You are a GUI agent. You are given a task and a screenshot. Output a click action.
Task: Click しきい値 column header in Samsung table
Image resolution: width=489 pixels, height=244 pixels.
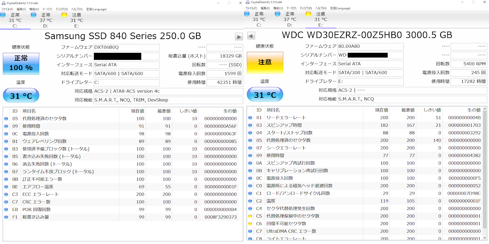188,111
